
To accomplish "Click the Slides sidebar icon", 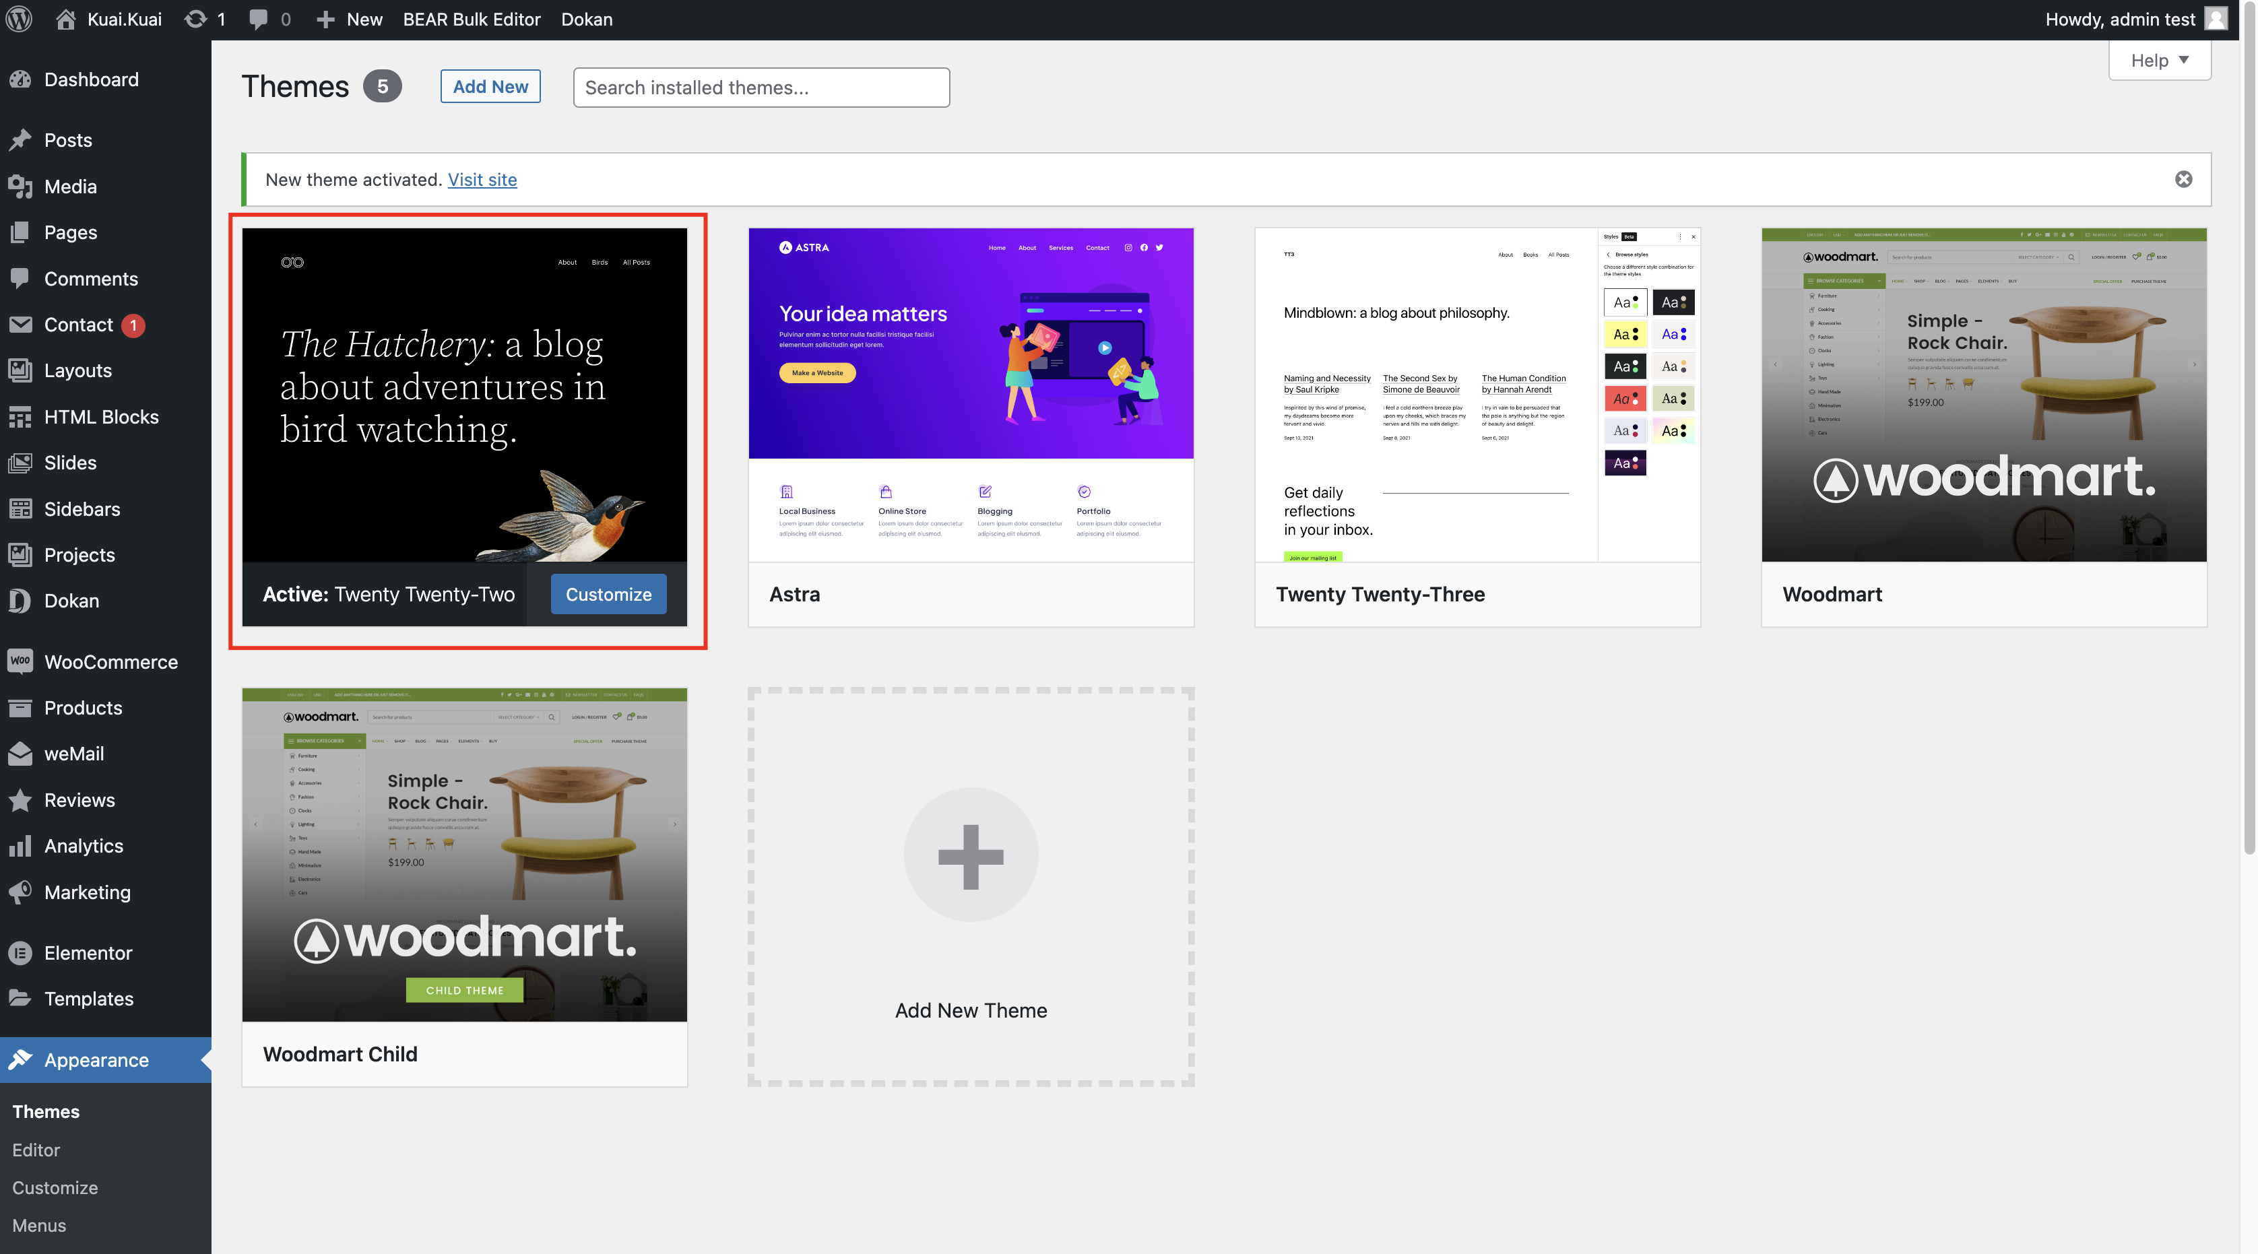I will [x=20, y=463].
